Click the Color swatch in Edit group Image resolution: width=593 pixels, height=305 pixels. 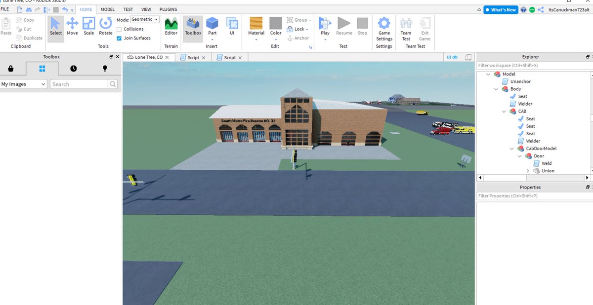coord(276,23)
